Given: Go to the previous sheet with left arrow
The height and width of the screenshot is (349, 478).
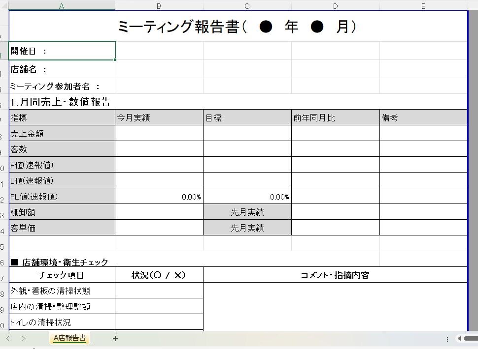Looking at the screenshot, I should [x=8, y=338].
